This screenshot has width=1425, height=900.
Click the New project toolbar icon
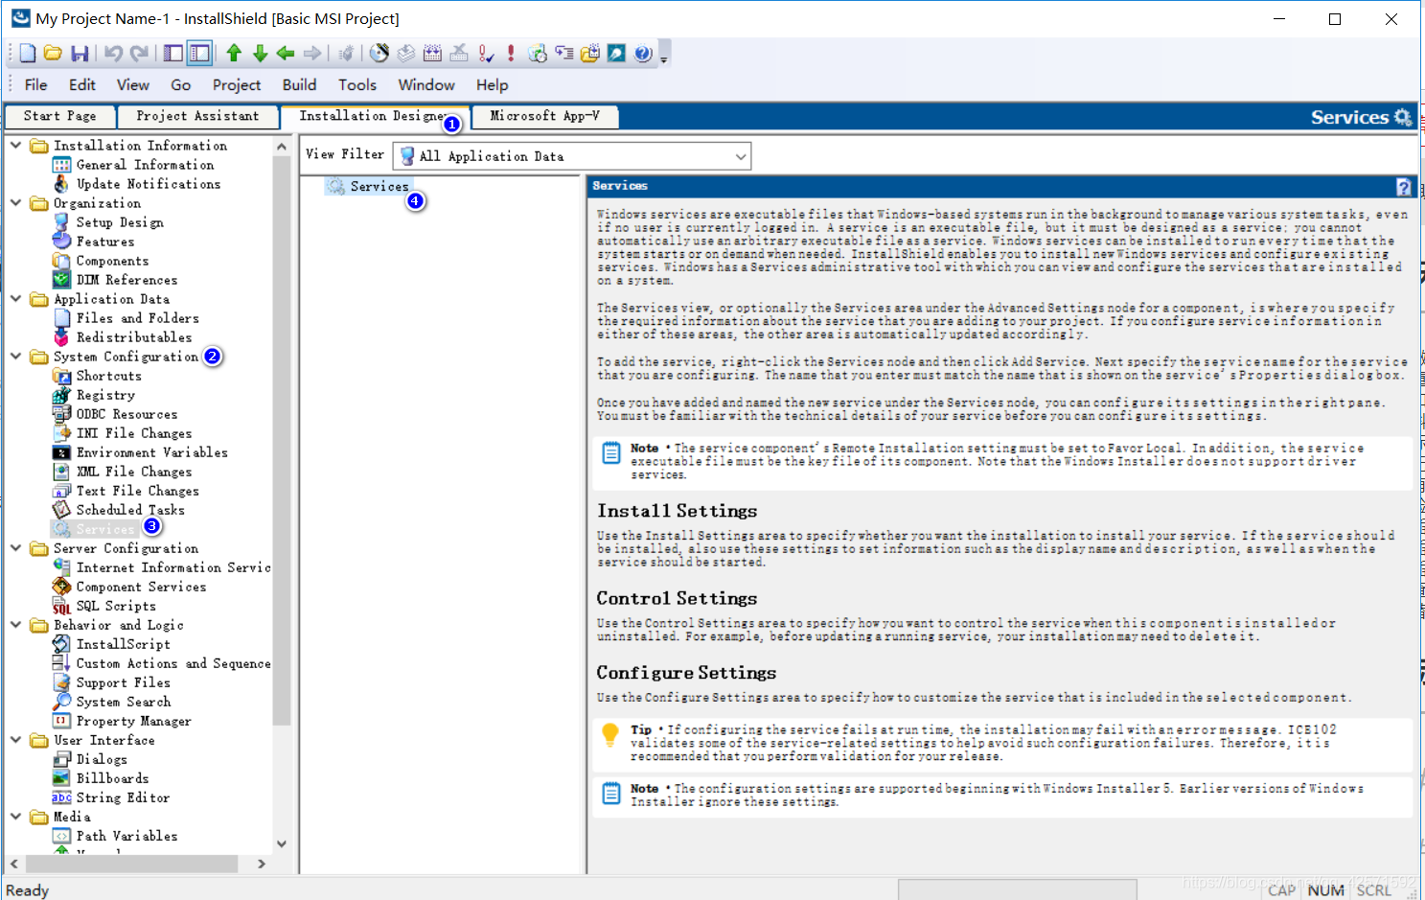27,54
